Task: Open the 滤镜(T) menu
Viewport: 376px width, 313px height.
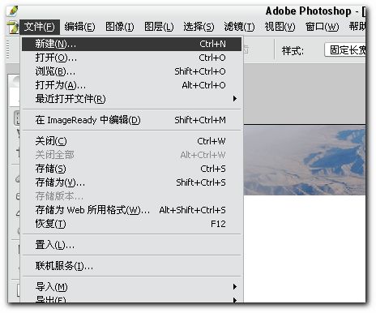Action: 239,27
